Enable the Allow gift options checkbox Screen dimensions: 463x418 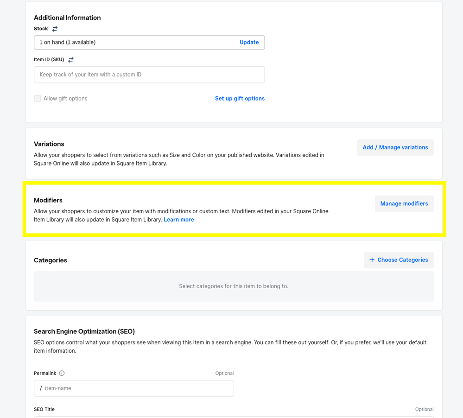[x=38, y=98]
